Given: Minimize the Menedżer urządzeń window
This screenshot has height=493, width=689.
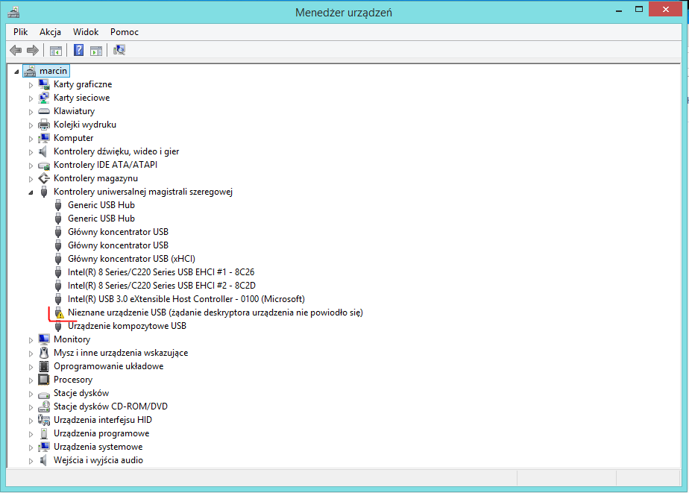Looking at the screenshot, I should click(619, 10).
